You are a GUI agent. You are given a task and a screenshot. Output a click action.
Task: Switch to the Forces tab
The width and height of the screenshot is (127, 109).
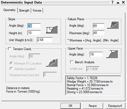(37, 10)
